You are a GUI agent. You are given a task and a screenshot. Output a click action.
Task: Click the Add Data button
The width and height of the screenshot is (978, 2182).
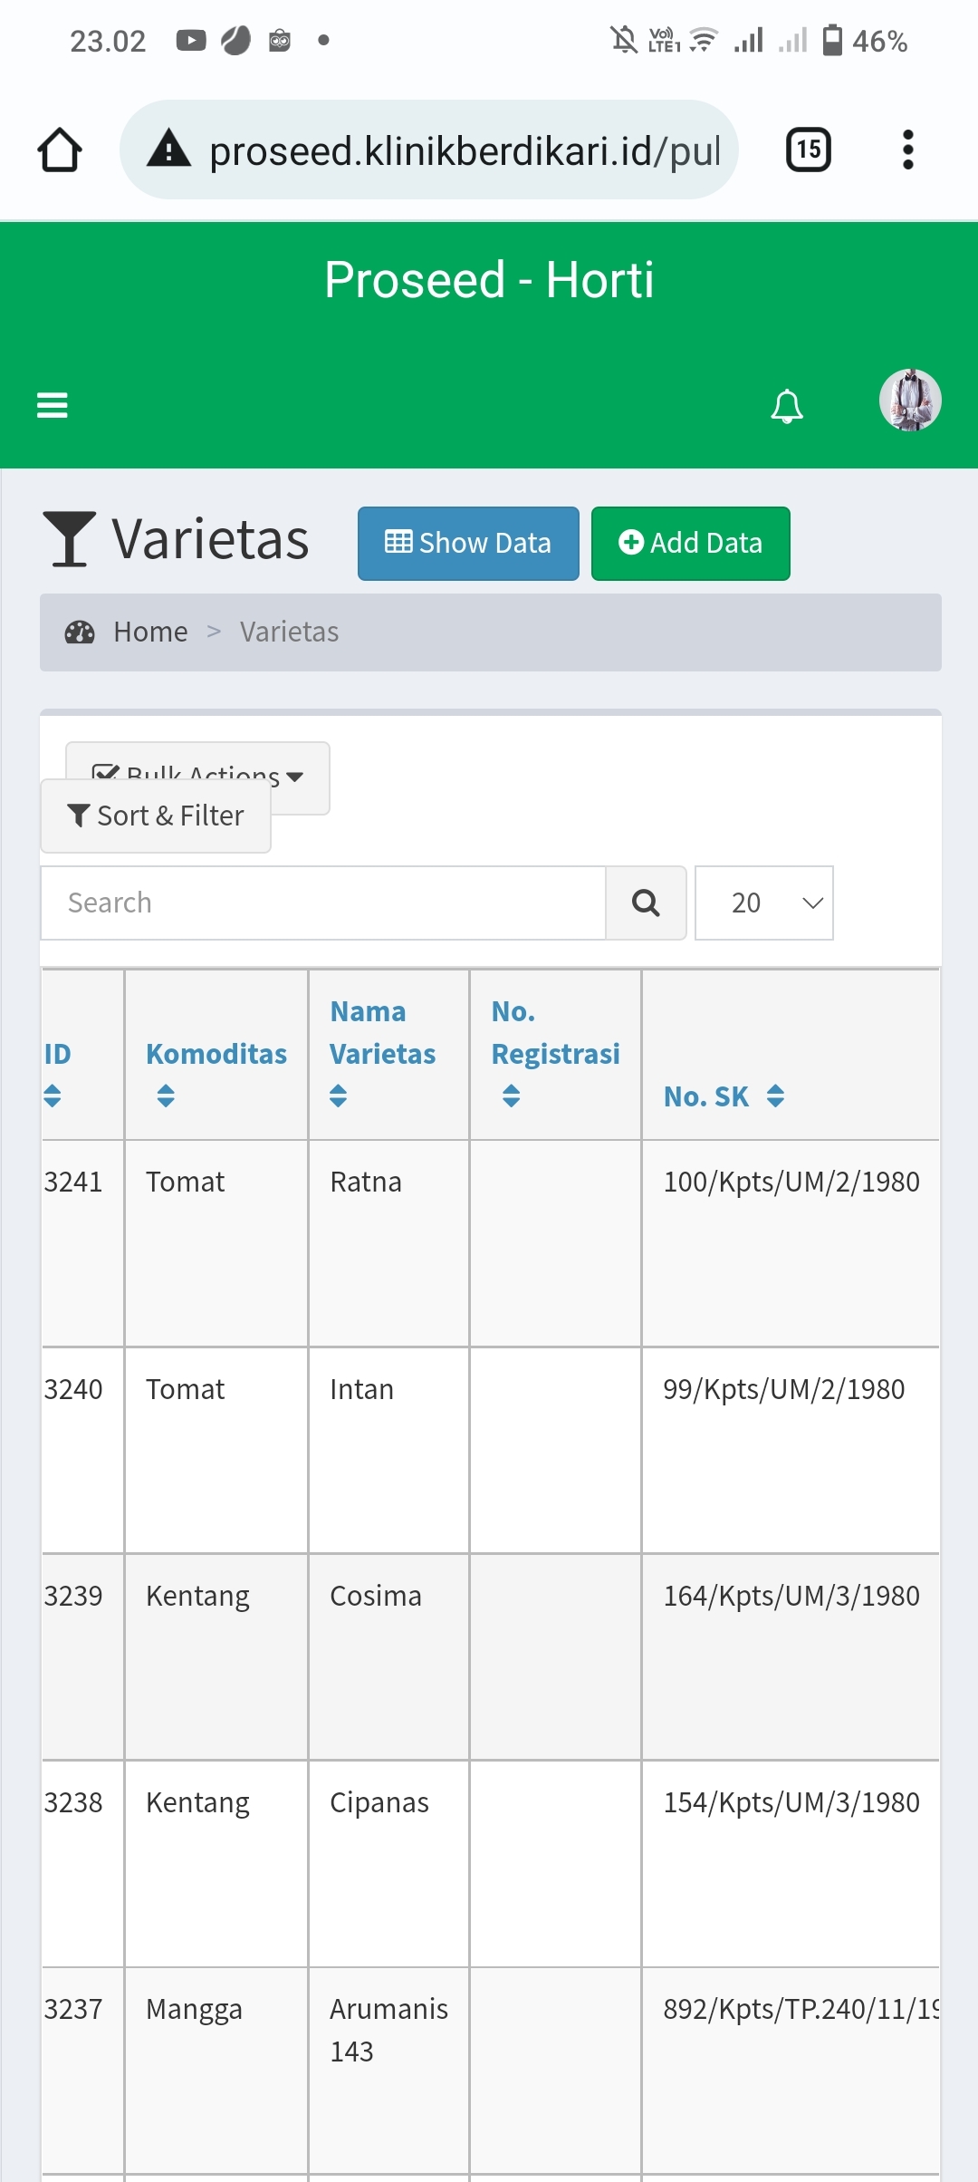[x=690, y=543]
